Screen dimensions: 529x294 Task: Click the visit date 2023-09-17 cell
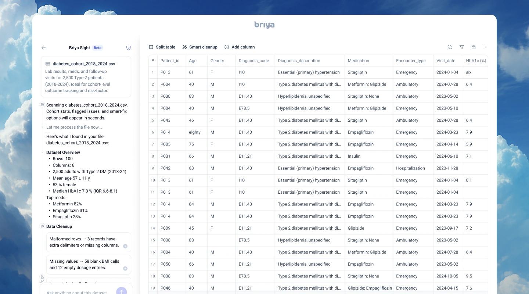tap(448, 228)
